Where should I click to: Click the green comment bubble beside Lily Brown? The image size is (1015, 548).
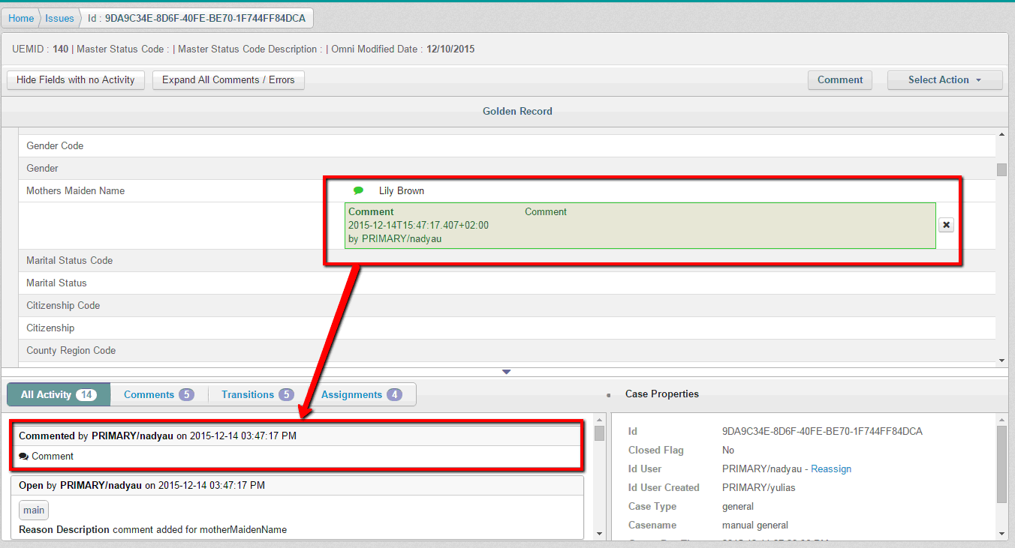tap(358, 190)
